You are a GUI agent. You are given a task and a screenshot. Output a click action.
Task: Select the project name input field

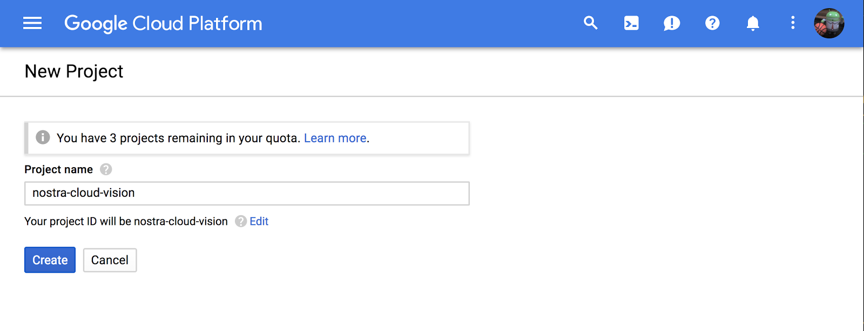pos(246,193)
